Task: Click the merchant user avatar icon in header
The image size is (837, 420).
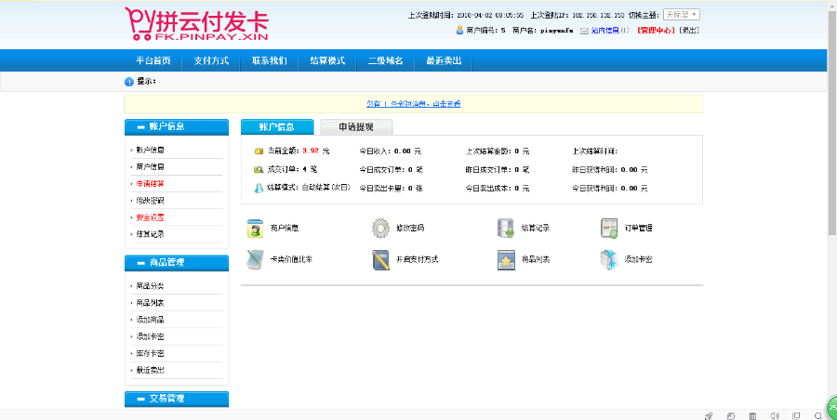Action: [459, 31]
